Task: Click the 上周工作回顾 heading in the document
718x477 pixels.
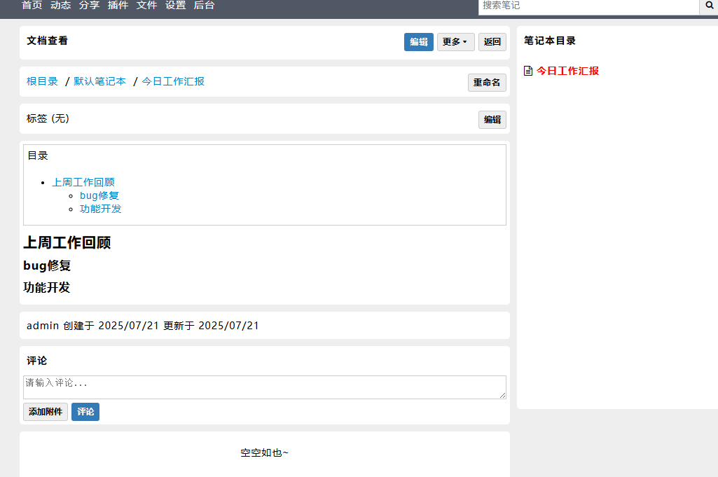Action: 67,242
